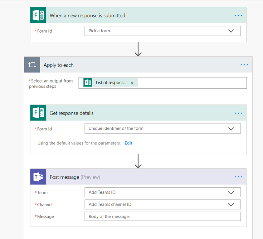Expand Unique identifier of the form dropdown
Image resolution: width=263 pixels, height=239 pixels.
(x=231, y=129)
